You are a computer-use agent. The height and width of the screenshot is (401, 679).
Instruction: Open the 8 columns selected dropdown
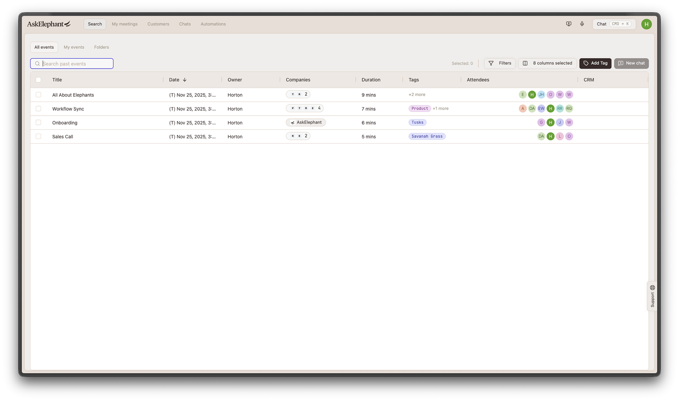click(x=547, y=63)
